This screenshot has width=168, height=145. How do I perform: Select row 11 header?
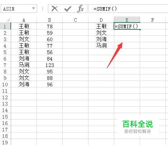(x=5, y=91)
